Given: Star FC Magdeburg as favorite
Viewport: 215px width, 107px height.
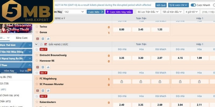Looking at the screenshot, I should 37,79.
